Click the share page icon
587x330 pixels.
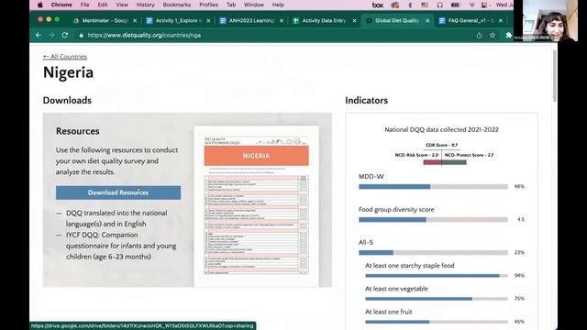click(479, 35)
